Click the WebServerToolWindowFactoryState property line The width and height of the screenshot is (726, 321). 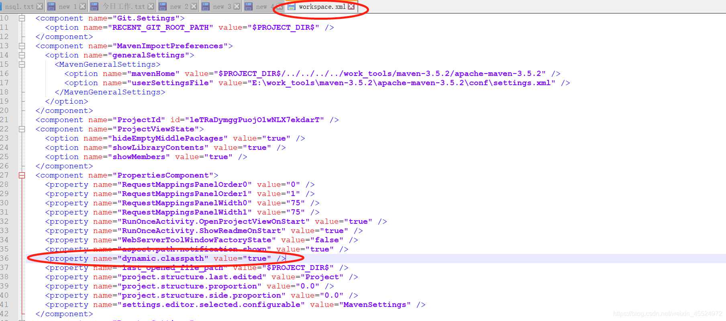click(202, 240)
